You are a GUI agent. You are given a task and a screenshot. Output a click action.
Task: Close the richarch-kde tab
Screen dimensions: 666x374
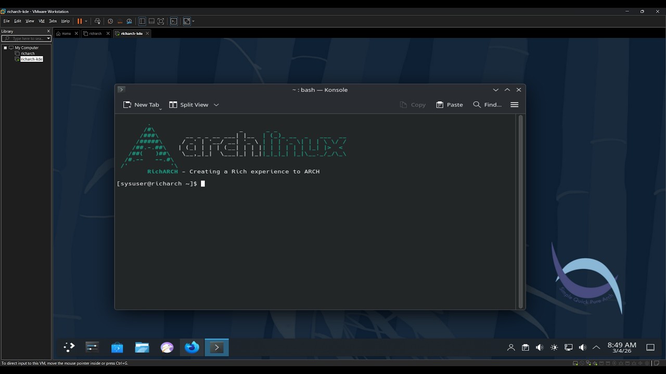[x=147, y=33]
